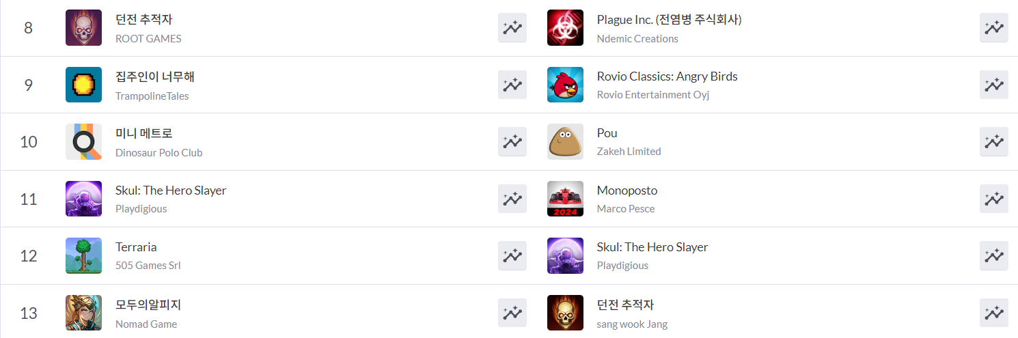
Task: Open 던전 추적자 by ROOT GAMES
Action: pos(144,20)
